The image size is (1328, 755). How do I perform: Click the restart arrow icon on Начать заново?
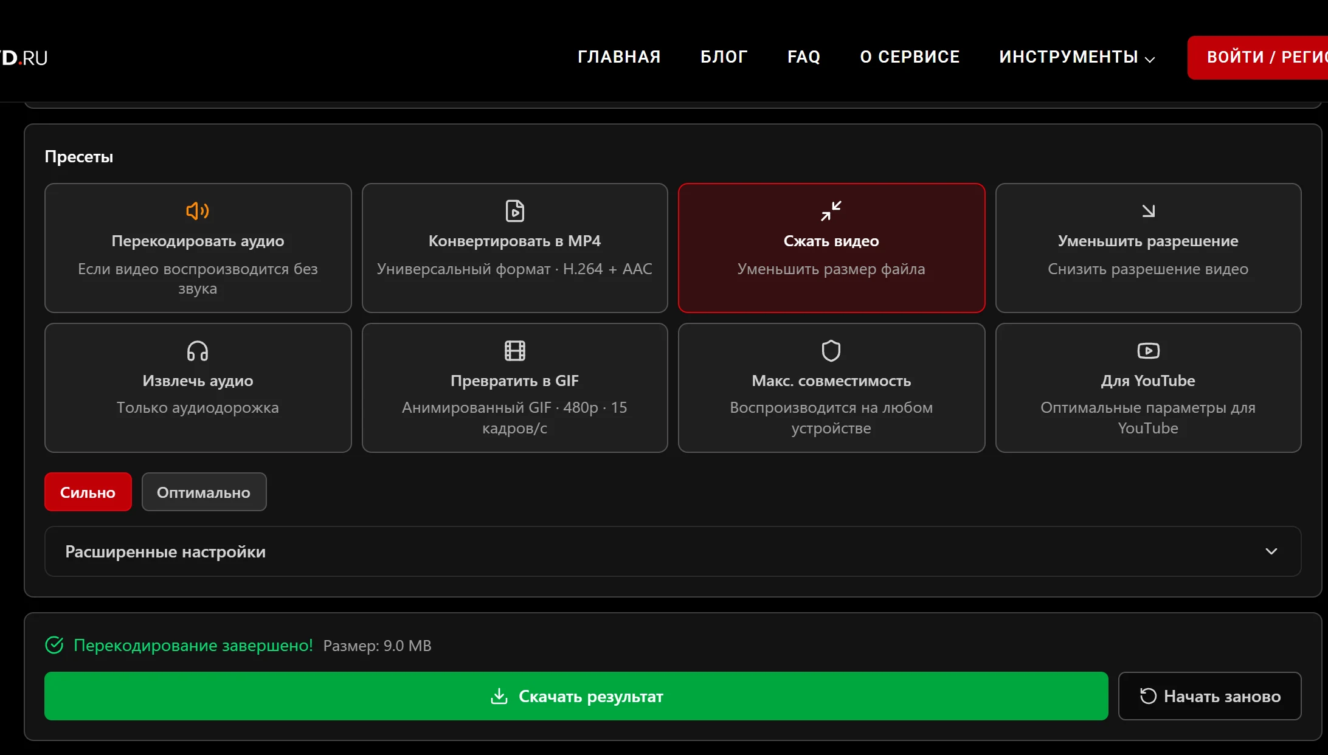[x=1148, y=696]
